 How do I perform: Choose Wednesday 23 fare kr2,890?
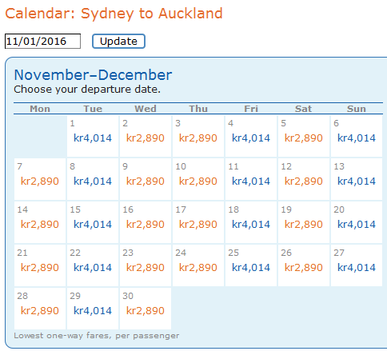146,268
